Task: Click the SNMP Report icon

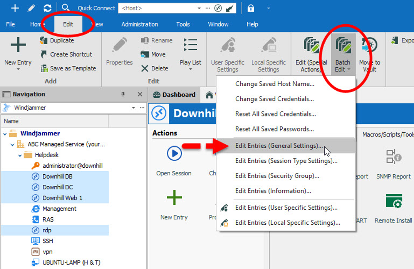Action: (x=393, y=157)
